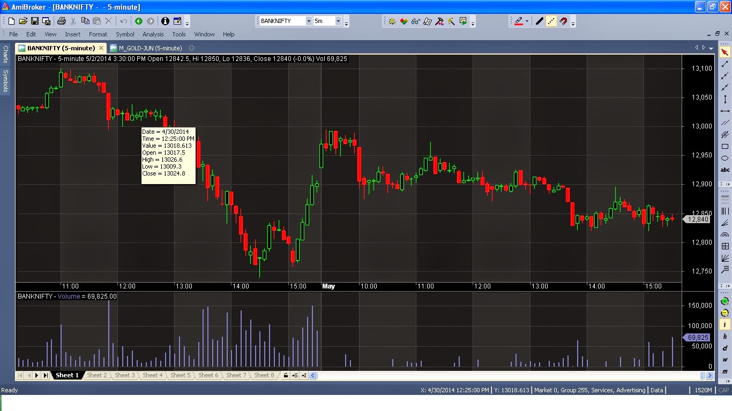Screen dimensions: 732x411
Task: Select the Sheet 5 tab
Action: [x=181, y=375]
